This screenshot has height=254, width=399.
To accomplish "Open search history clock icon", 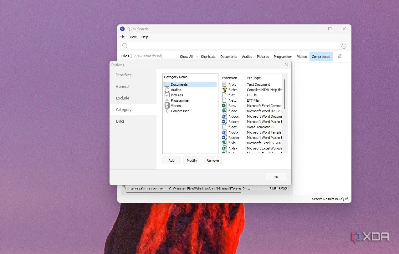I will [x=344, y=46].
